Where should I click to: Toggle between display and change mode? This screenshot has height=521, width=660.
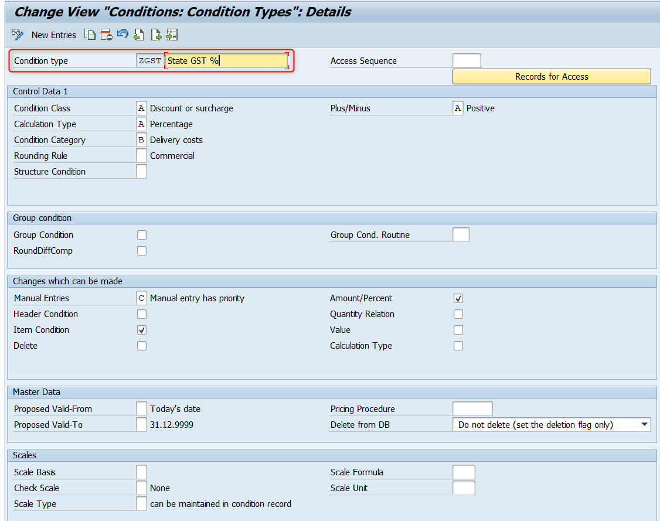point(18,35)
